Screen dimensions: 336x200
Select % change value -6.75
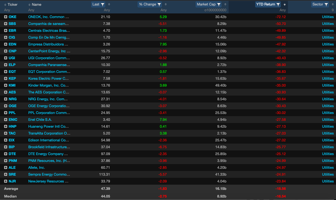tap(163, 147)
